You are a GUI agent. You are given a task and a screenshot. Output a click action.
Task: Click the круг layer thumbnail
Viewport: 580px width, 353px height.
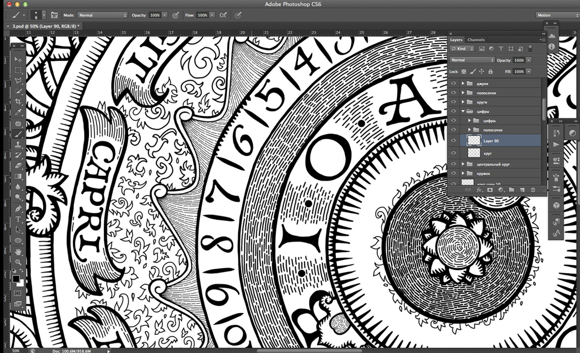pyautogui.click(x=473, y=153)
